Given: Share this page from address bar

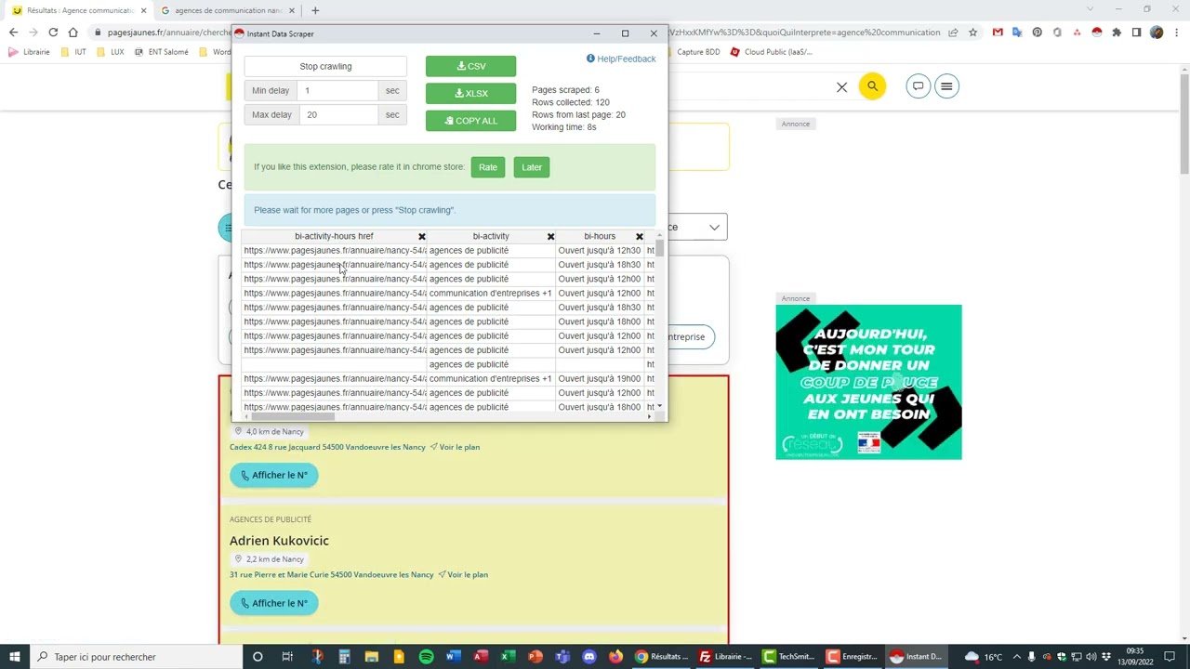Looking at the screenshot, I should click(953, 33).
